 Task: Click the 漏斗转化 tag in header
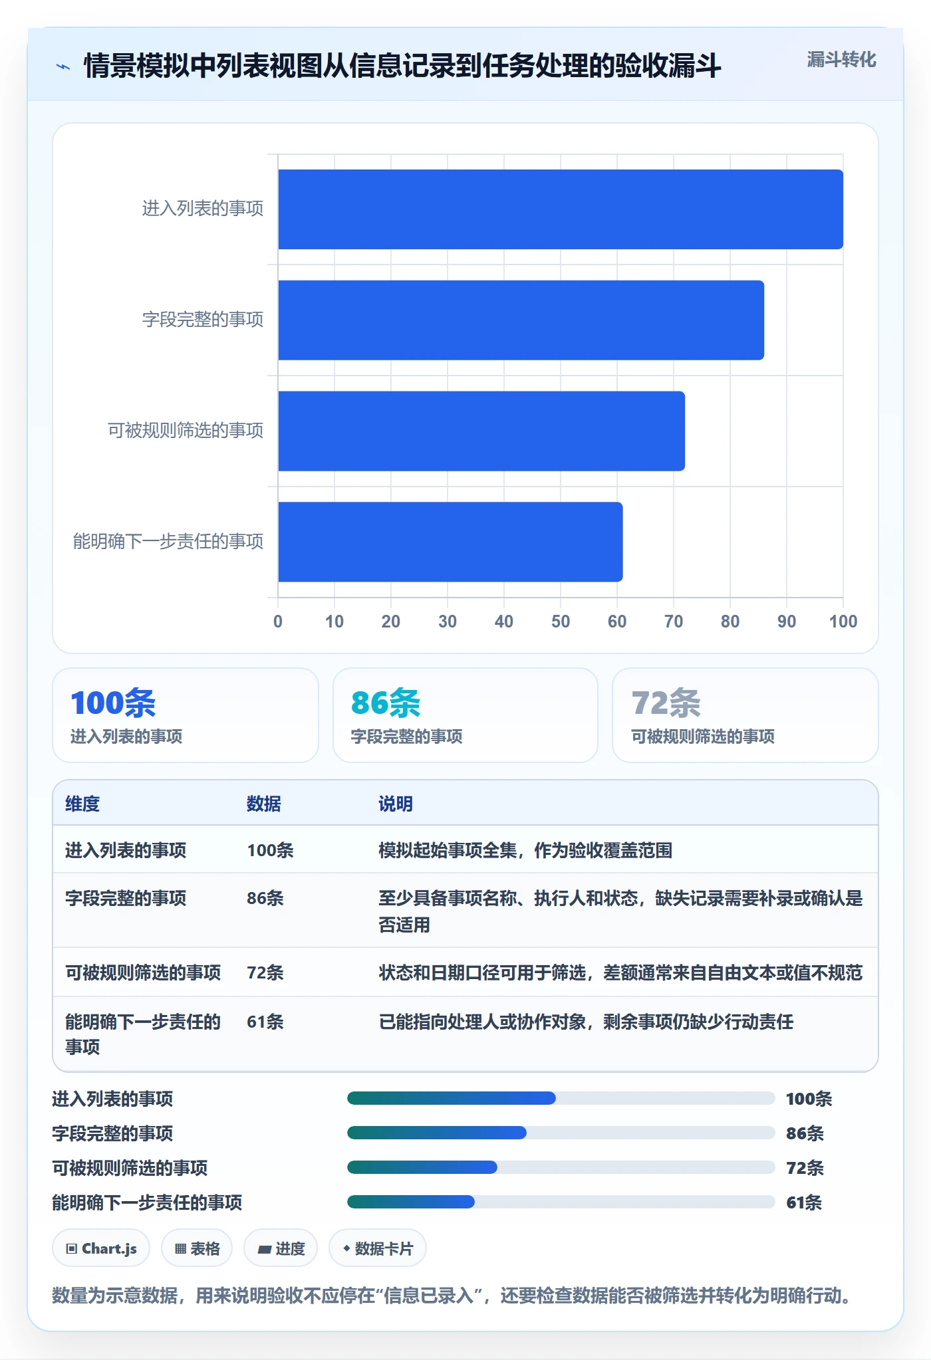(x=841, y=60)
